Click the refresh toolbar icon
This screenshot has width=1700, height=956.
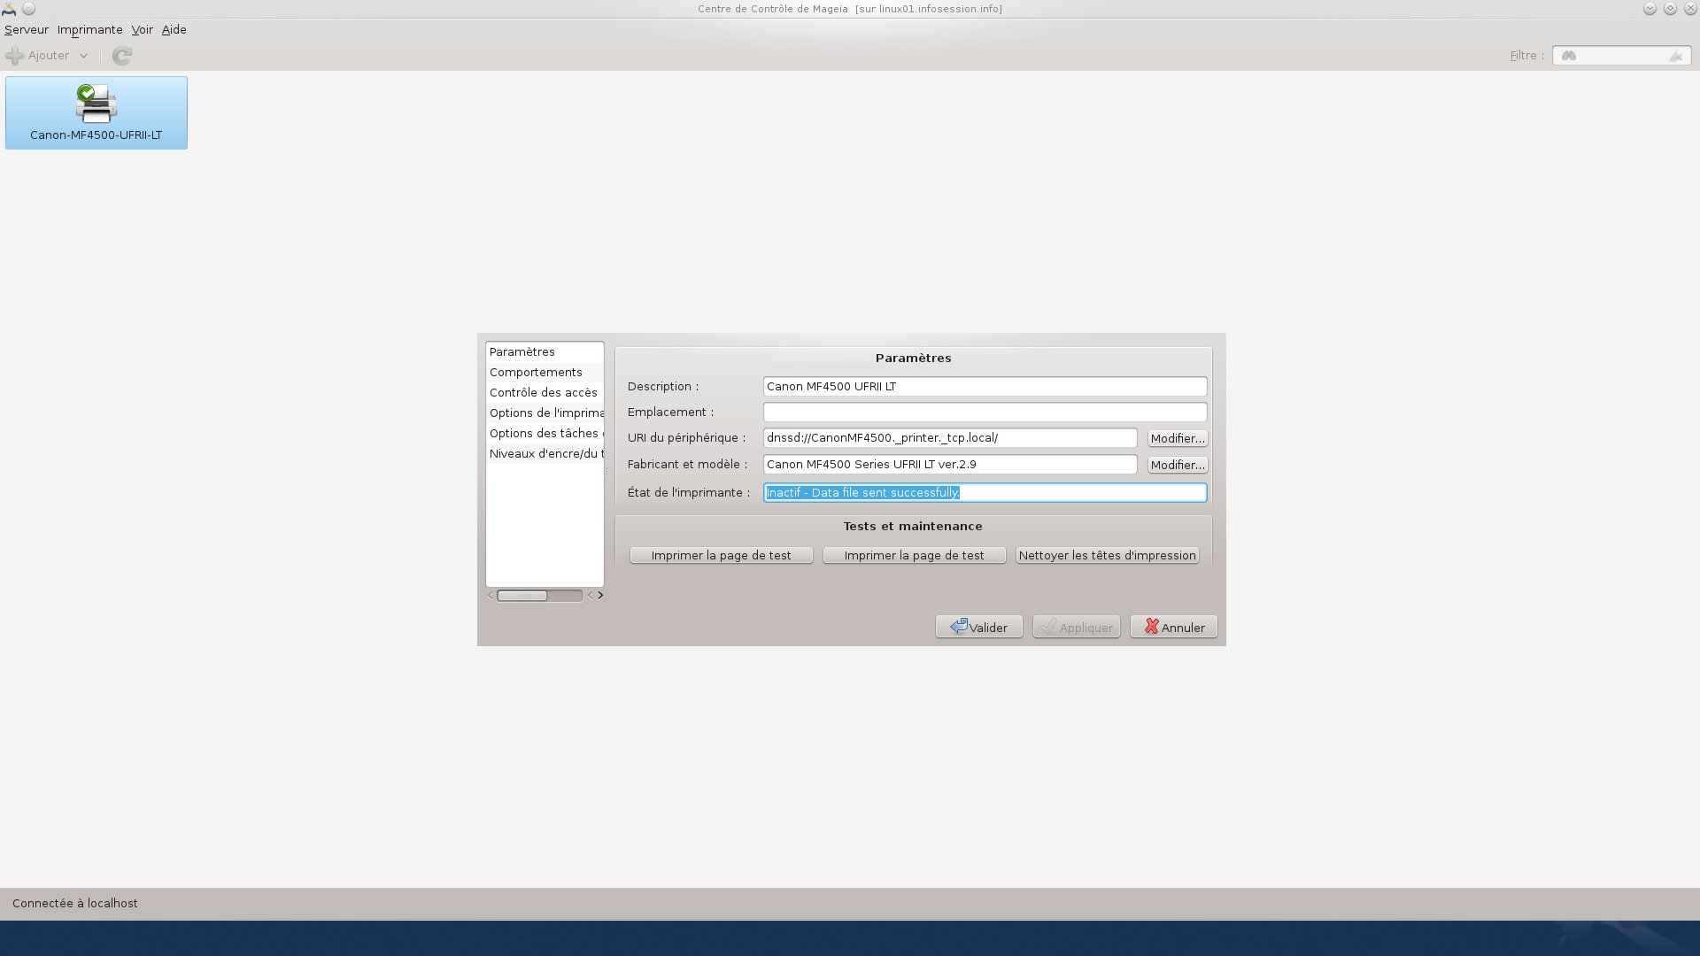pyautogui.click(x=122, y=56)
